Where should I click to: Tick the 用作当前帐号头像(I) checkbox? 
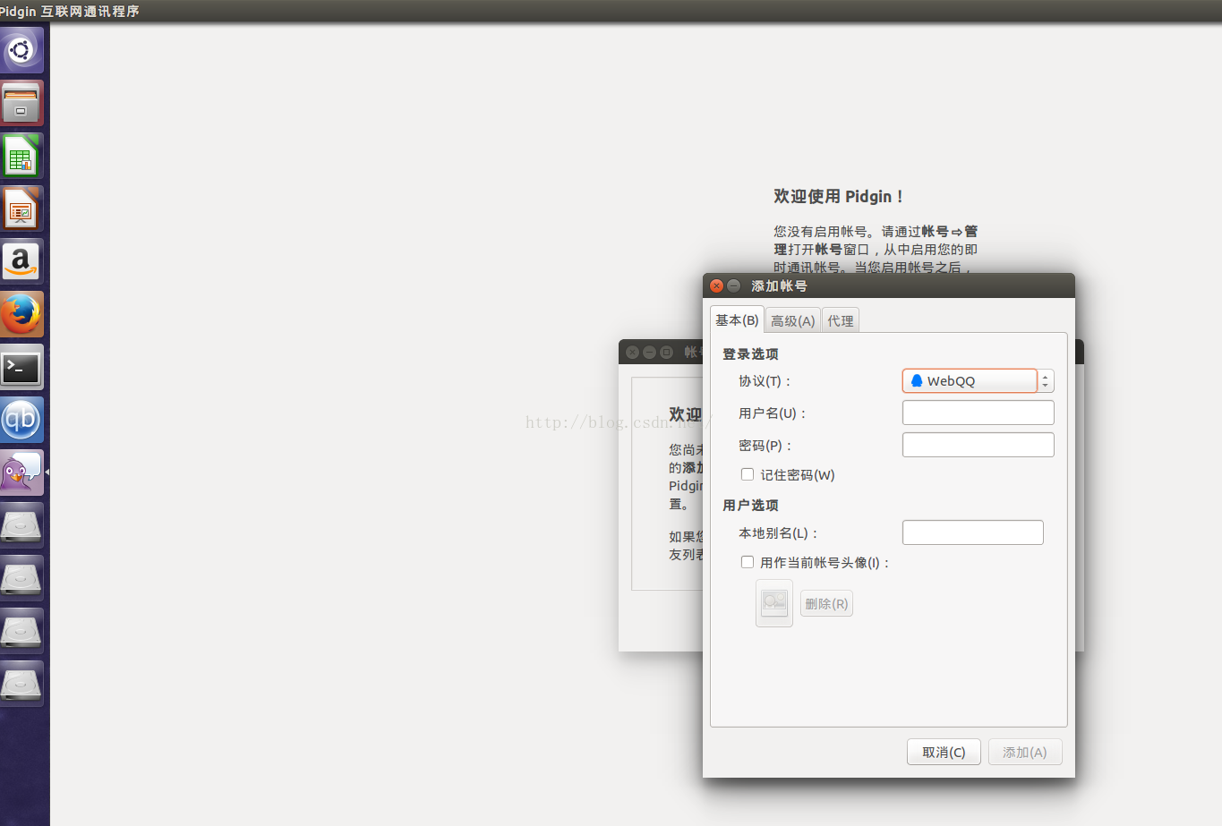[x=748, y=562]
